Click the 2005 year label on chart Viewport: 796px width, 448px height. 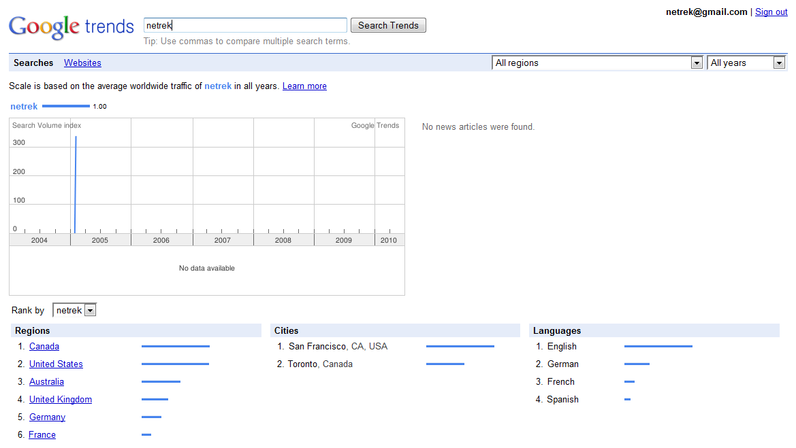pyautogui.click(x=100, y=240)
